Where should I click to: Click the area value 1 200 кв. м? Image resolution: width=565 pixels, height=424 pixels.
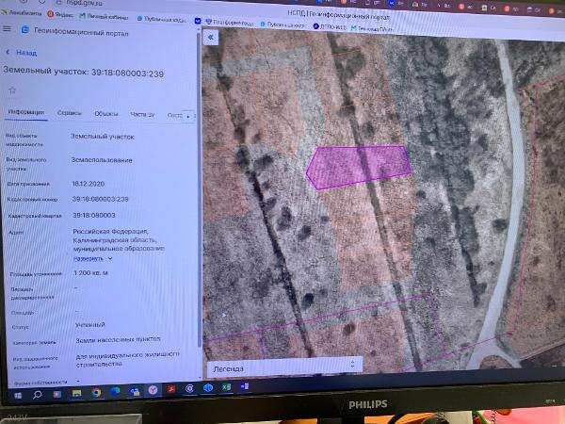point(90,273)
